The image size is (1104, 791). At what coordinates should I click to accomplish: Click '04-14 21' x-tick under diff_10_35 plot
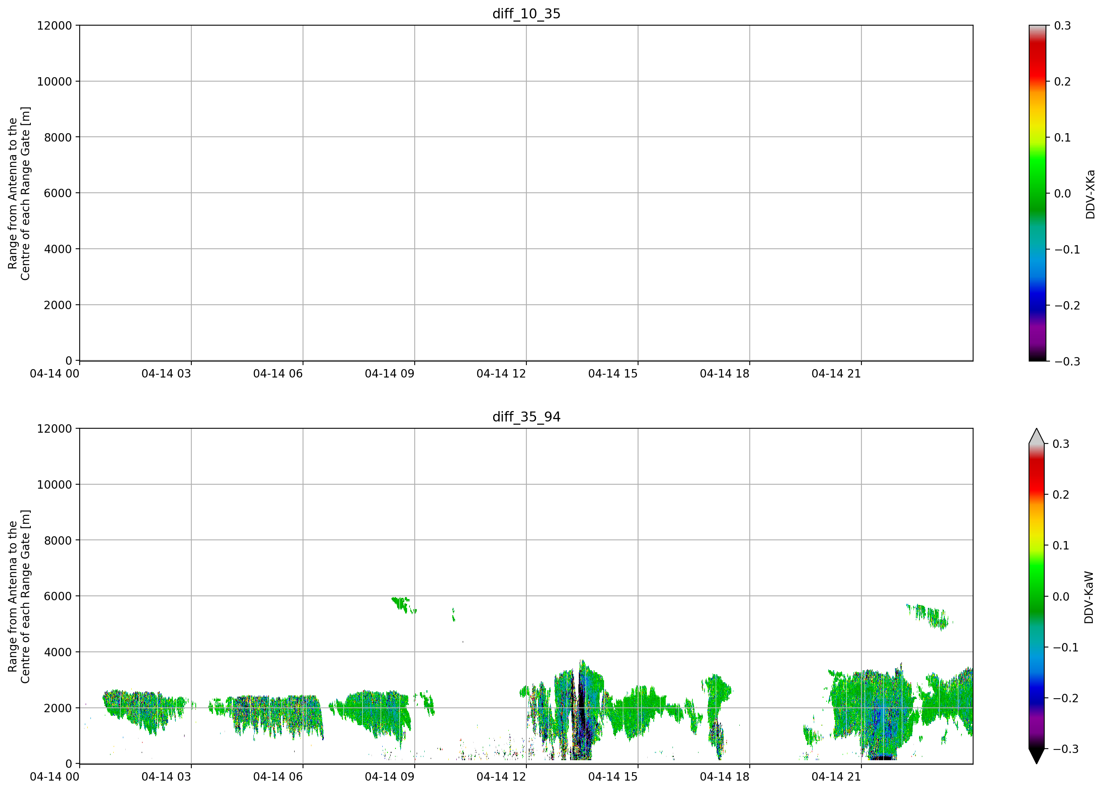836,374
